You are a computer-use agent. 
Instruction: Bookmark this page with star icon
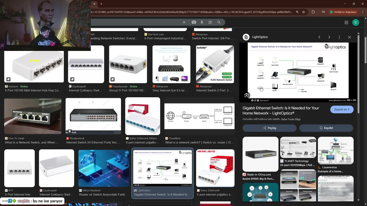point(304,12)
